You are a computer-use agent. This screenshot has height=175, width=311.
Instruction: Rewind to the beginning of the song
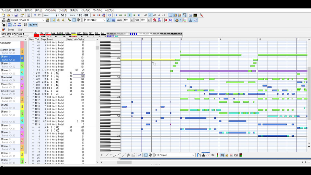tap(115, 15)
